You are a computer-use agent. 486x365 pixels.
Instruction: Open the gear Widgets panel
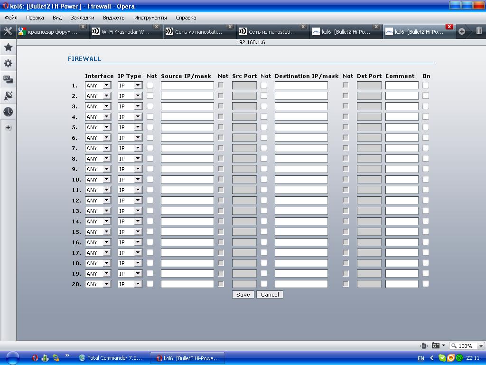[x=8, y=63]
